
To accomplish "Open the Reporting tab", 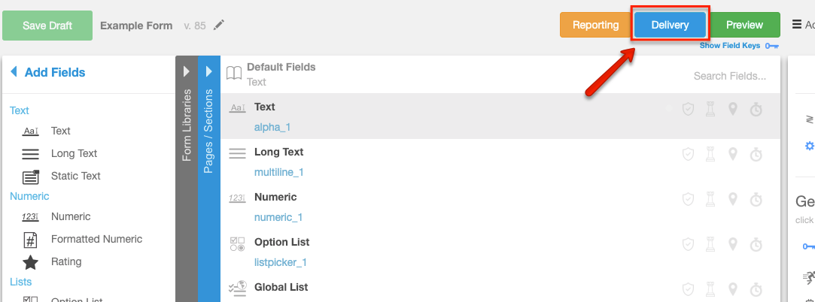I will pos(595,25).
